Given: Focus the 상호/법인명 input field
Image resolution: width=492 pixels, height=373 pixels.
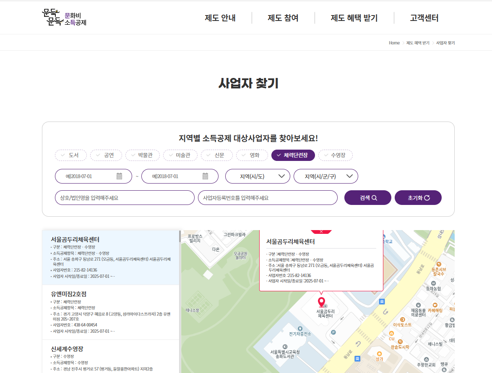Looking at the screenshot, I should click(x=125, y=198).
